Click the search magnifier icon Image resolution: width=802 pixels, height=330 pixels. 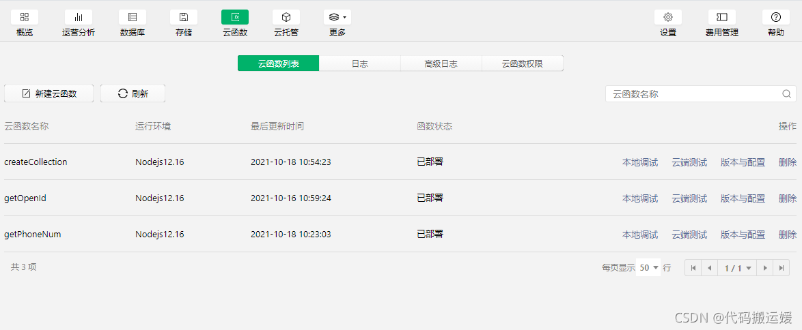click(787, 94)
